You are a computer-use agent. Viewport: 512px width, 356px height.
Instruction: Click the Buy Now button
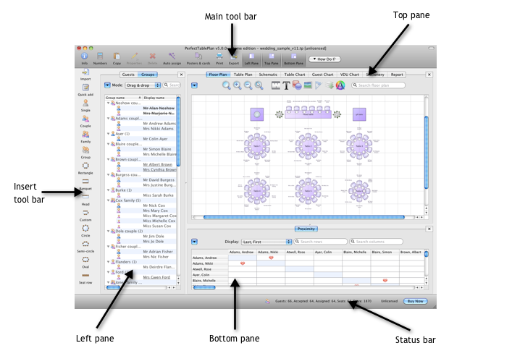(416, 300)
